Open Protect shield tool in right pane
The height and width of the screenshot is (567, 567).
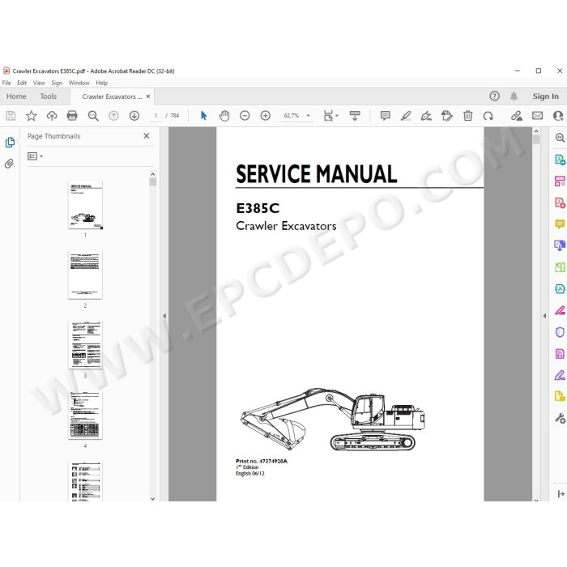(560, 332)
